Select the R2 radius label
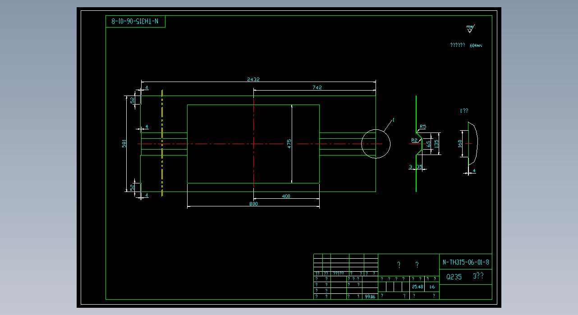The image size is (578, 315). click(x=414, y=140)
